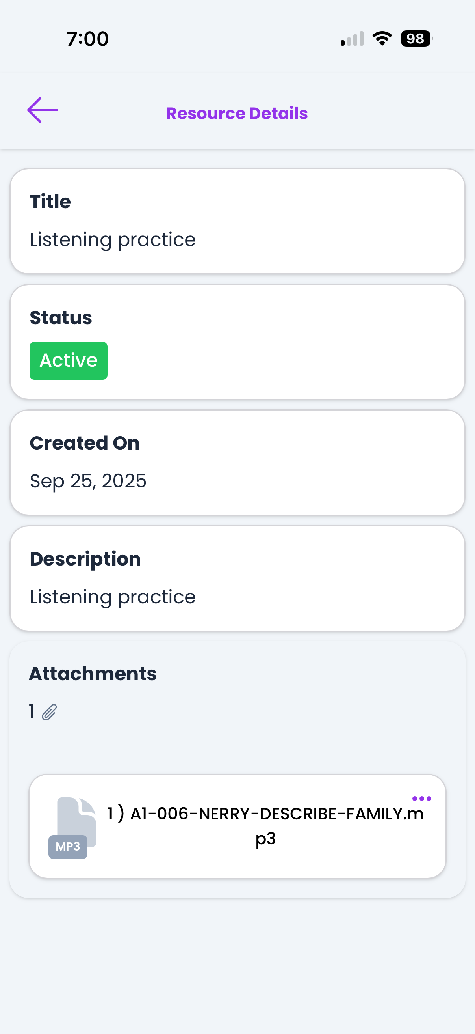Click the Status section label
This screenshot has width=475, height=1034.
61,317
